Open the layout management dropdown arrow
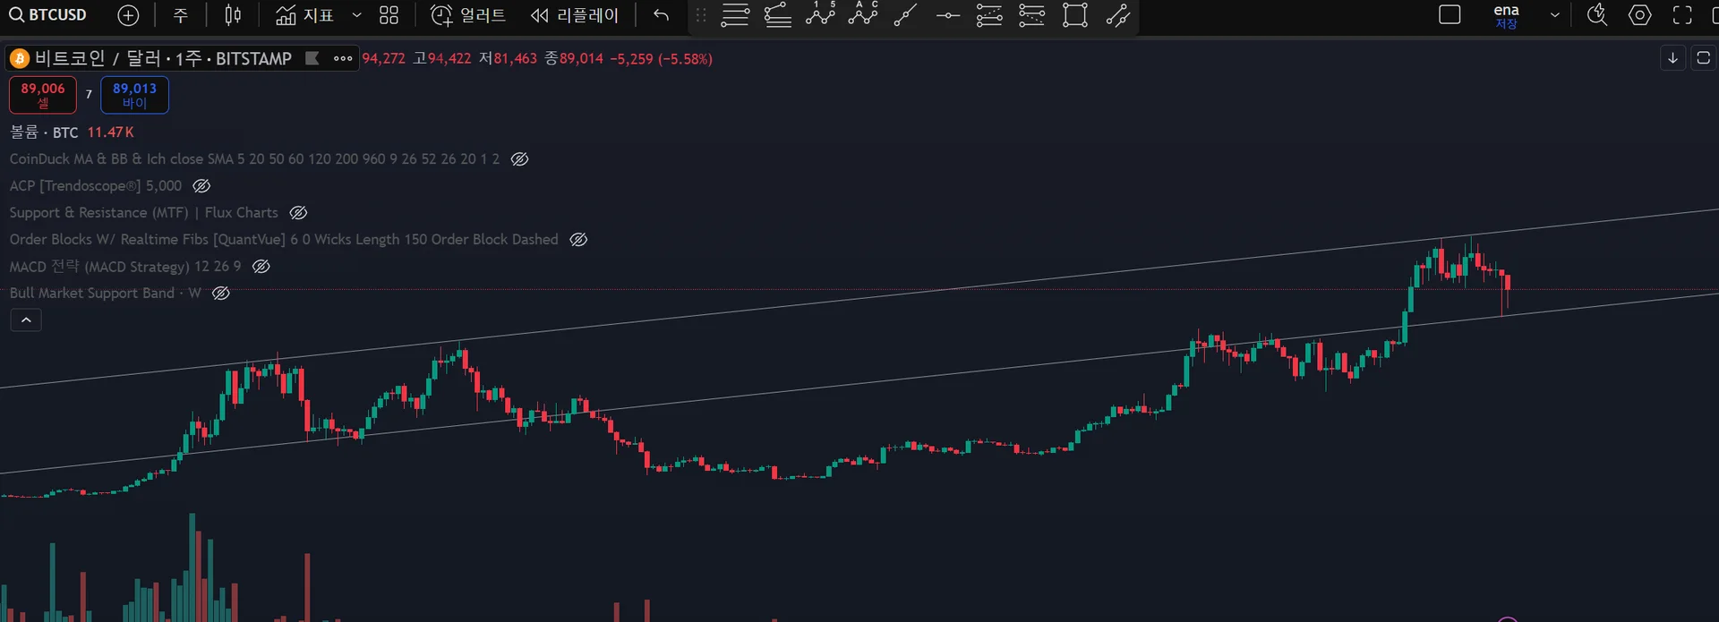The height and width of the screenshot is (622, 1719). point(1555,15)
